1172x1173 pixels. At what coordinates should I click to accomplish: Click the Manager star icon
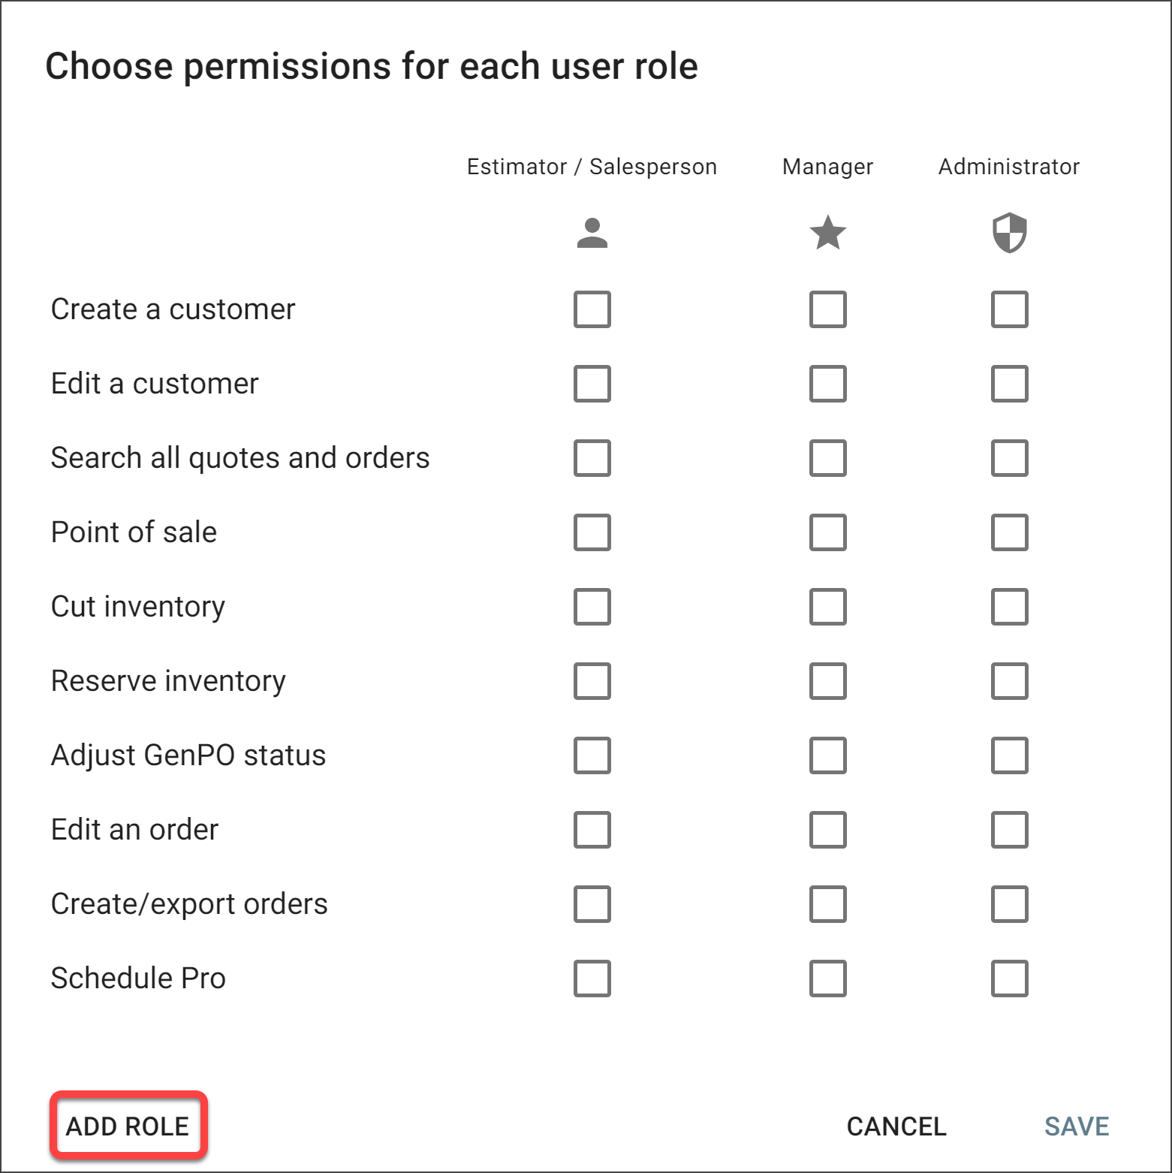point(827,233)
